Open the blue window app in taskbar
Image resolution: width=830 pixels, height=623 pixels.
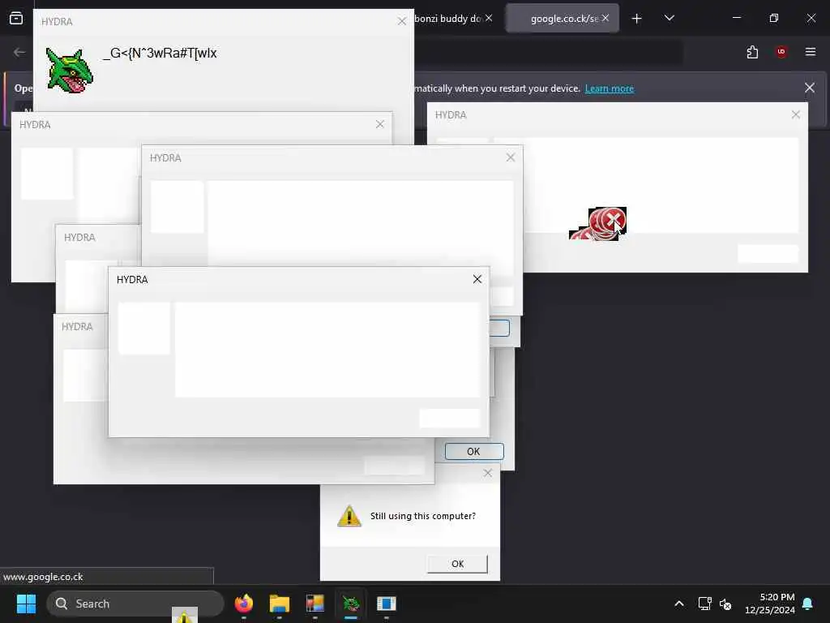pyautogui.click(x=387, y=604)
